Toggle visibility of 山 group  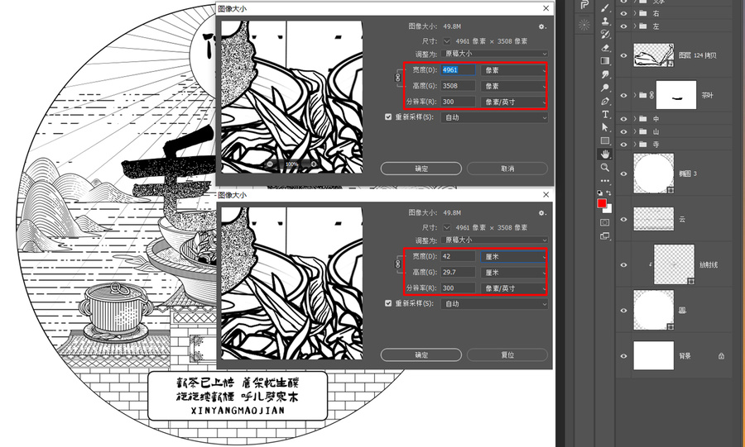click(x=623, y=131)
